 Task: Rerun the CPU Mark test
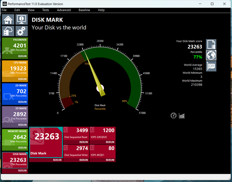coord(22,79)
